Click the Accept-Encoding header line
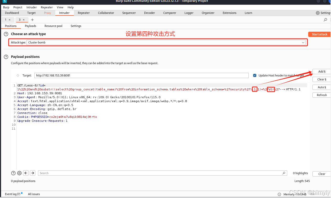Viewport: 331px width, 198px height. [47, 109]
